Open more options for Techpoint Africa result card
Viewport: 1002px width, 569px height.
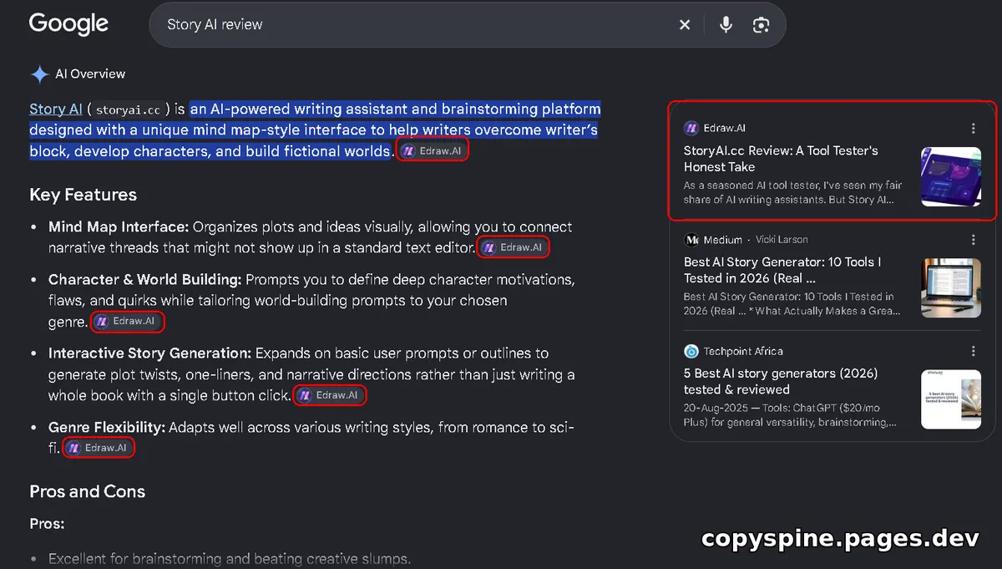click(973, 351)
